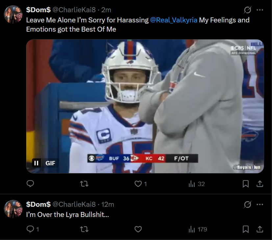Open the More menu on 12m tweet
The height and width of the screenshot is (240, 272).
260,204
